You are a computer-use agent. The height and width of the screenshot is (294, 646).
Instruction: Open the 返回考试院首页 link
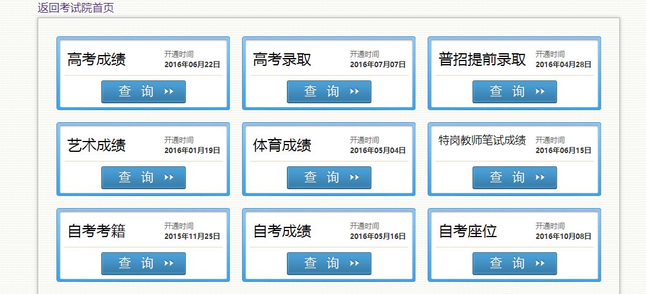76,8
